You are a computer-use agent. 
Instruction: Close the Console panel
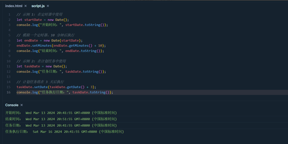pos(22,105)
